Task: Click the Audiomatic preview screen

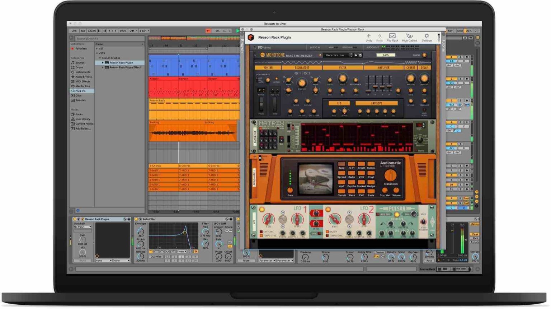Action: [315, 179]
